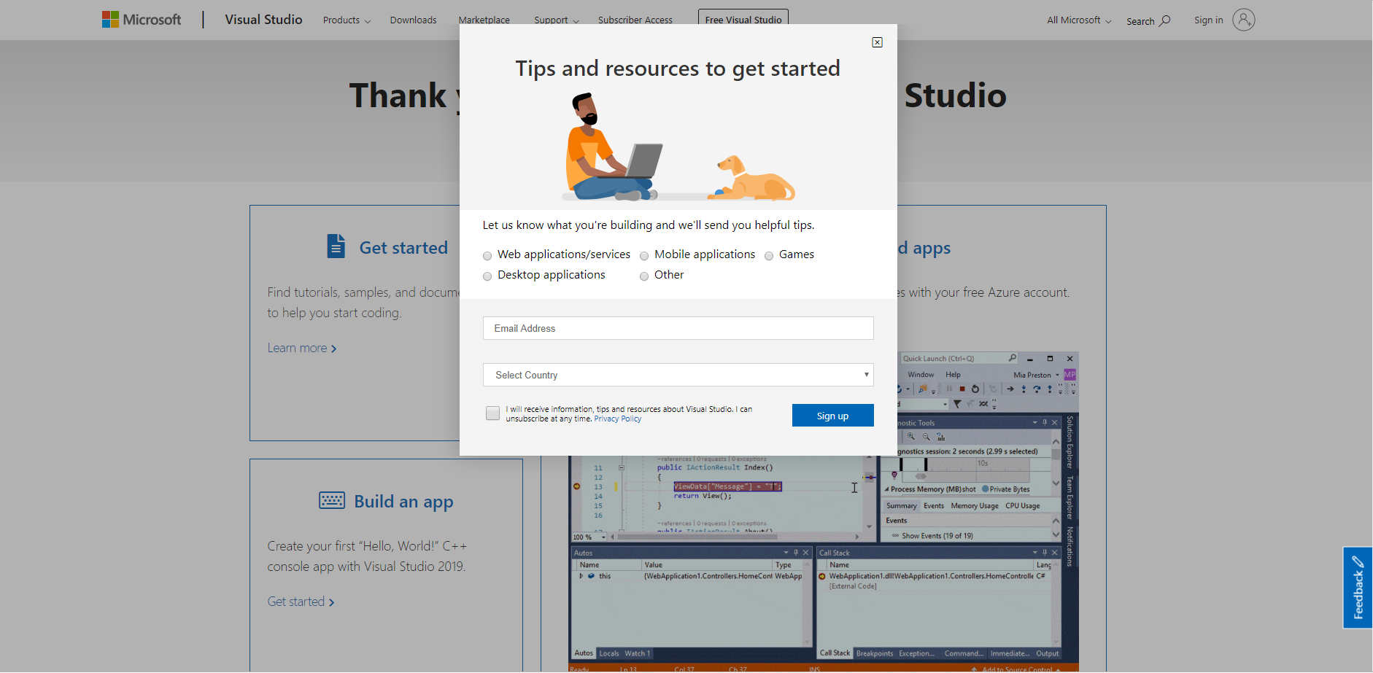
Task: Click Get started link under Build an app
Action: [x=301, y=602]
